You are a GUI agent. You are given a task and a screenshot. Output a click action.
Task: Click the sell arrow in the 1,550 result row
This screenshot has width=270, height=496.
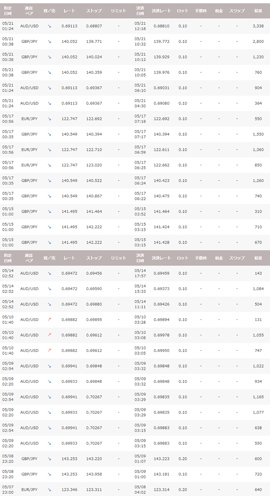(x=49, y=134)
